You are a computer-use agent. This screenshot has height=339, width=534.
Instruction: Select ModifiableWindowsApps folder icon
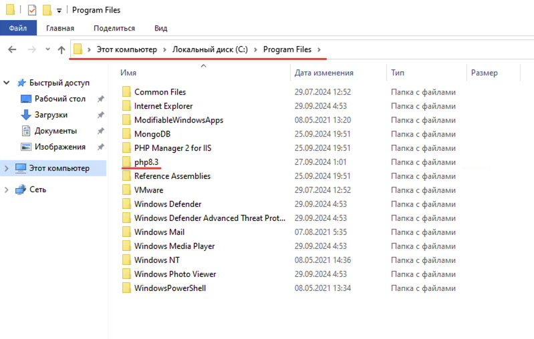(126, 119)
